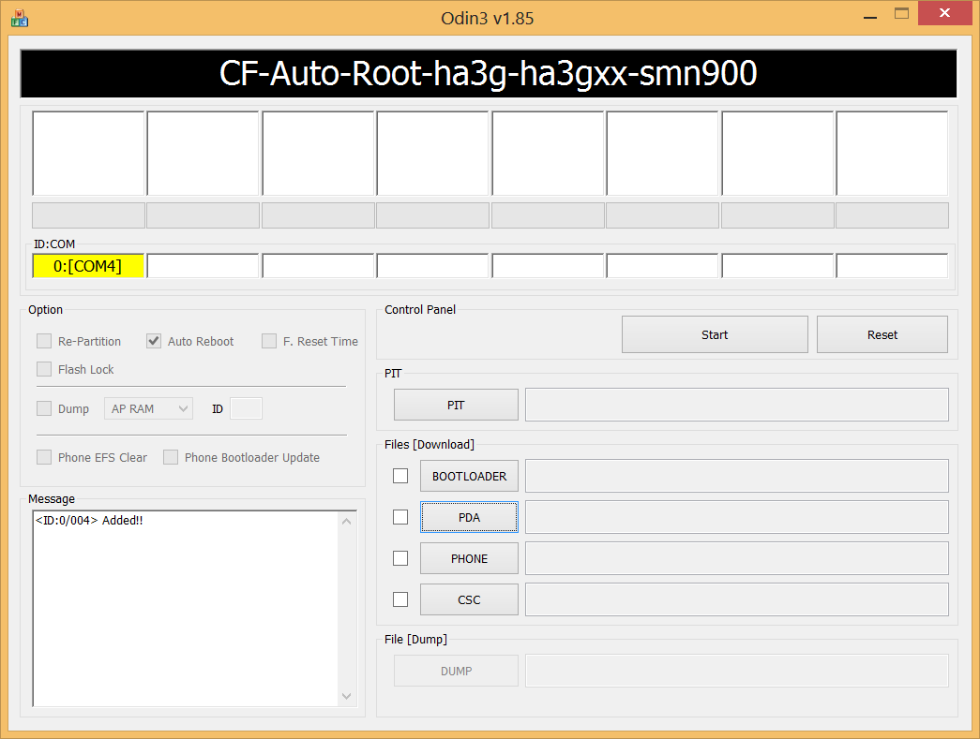Check the Flash Lock option
This screenshot has height=739, width=980.
pyautogui.click(x=43, y=369)
